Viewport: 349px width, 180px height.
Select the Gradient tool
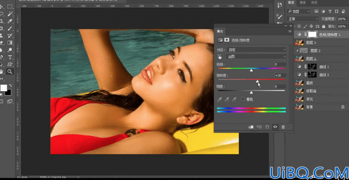(10, 42)
